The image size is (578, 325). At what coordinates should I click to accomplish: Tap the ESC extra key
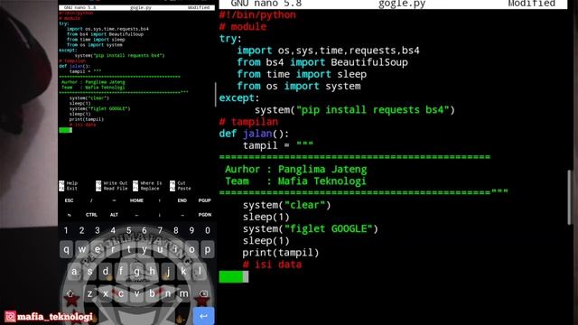[x=69, y=200]
